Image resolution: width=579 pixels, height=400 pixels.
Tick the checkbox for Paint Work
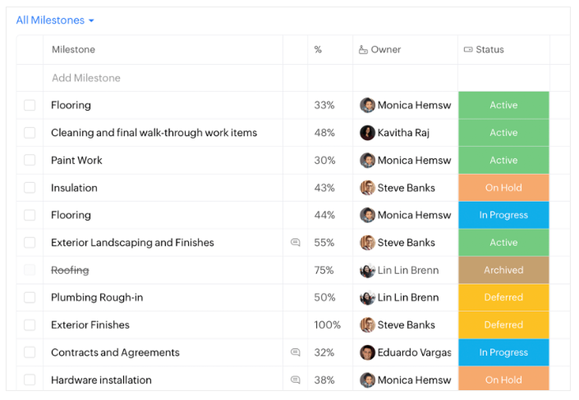click(30, 161)
